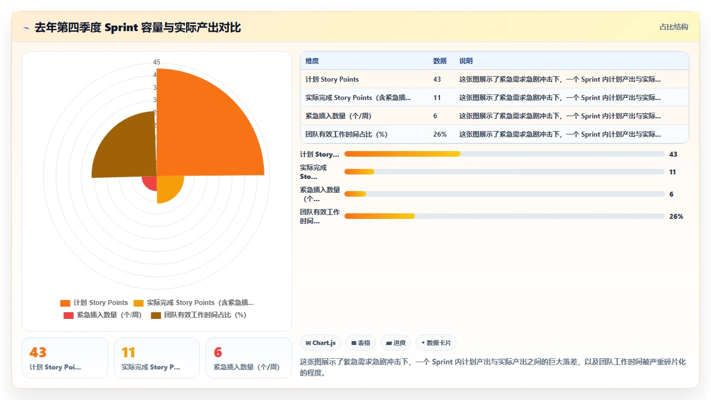Click the 紧急插入数量（个/周) table row label
The image size is (711, 400).
click(x=338, y=116)
